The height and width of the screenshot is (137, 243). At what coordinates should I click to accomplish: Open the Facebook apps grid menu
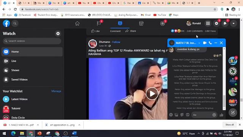click(x=208, y=24)
